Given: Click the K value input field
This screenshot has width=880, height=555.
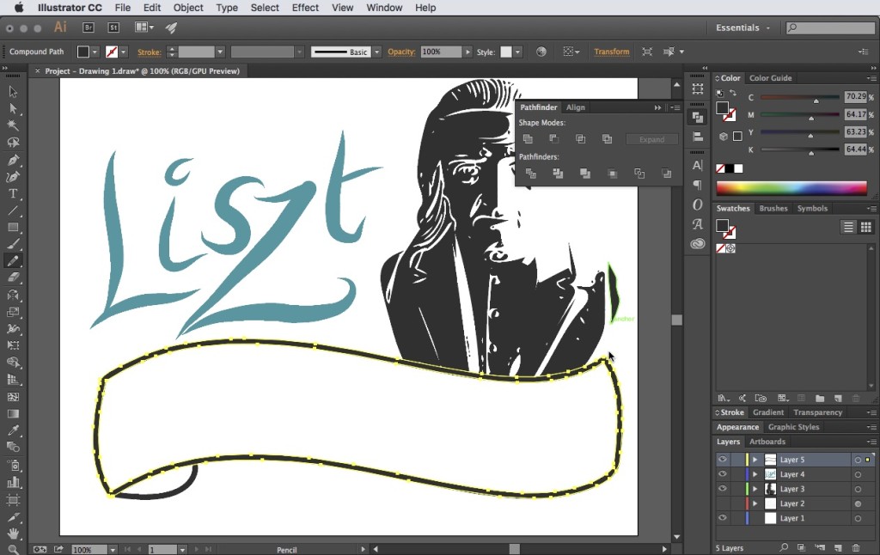Looking at the screenshot, I should [x=855, y=149].
